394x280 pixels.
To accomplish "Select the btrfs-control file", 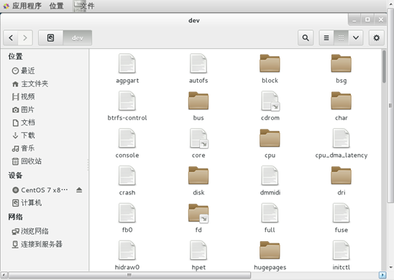I will pyautogui.click(x=127, y=101).
